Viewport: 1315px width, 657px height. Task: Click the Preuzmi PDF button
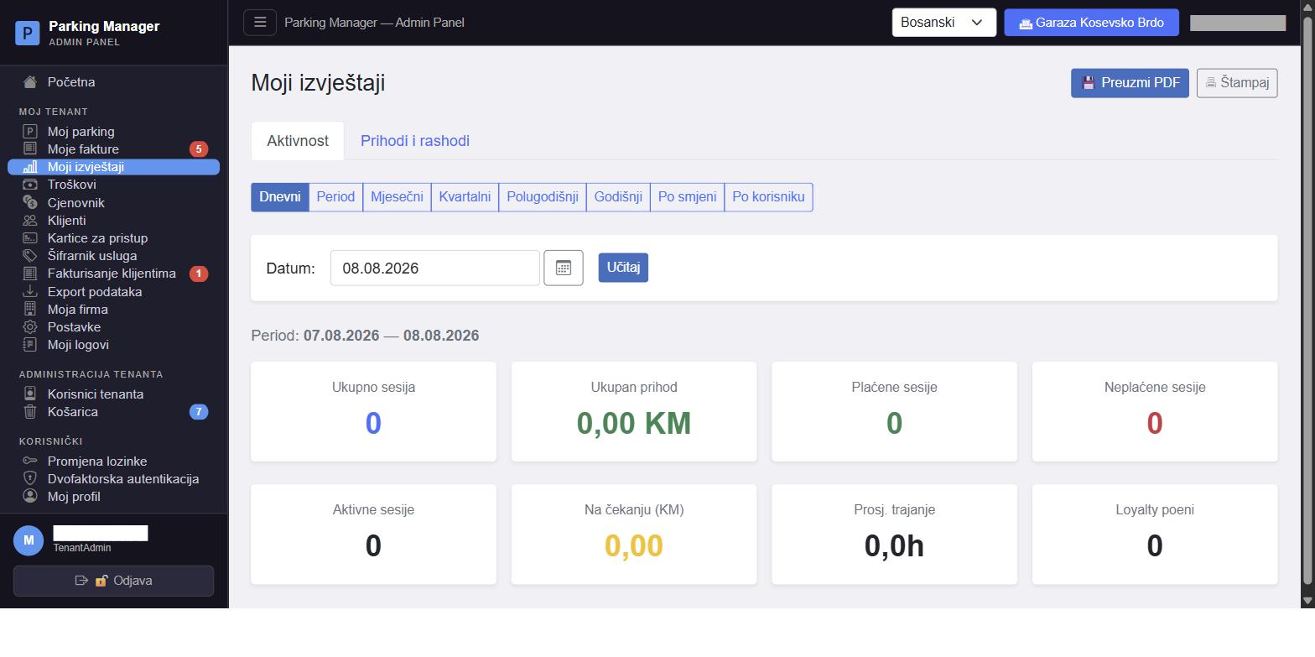point(1130,83)
